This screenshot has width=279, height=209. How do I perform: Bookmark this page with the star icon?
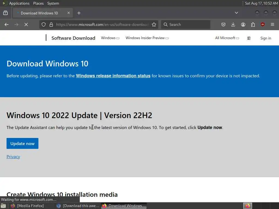pyautogui.click(x=154, y=24)
